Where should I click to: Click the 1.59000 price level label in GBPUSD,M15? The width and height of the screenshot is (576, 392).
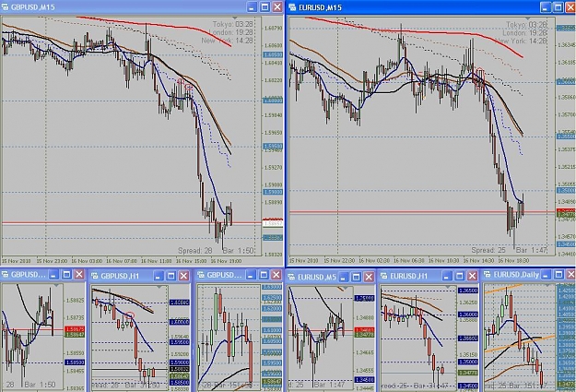coord(273,192)
